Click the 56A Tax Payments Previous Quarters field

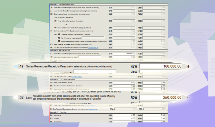click(124, 86)
